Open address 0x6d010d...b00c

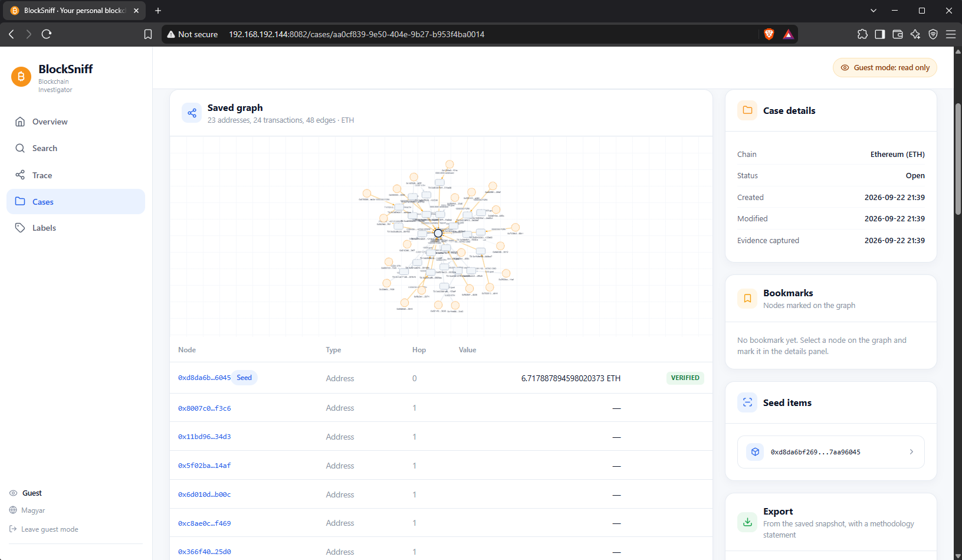[204, 494]
